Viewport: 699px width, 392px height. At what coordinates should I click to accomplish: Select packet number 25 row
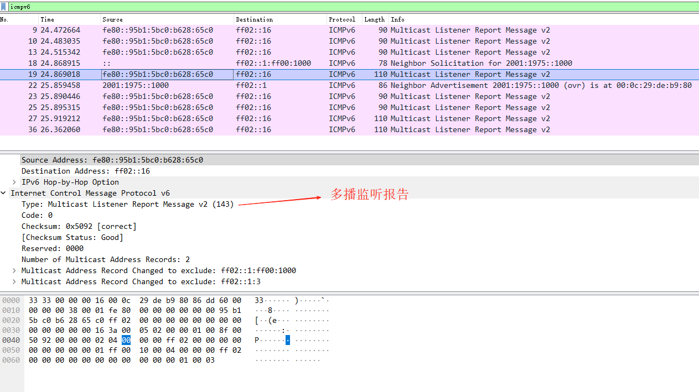349,107
